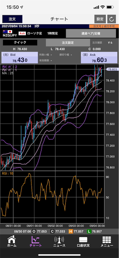
Task: Tap the 有効期限 expiry label
Action: pyautogui.click(x=44, y=60)
